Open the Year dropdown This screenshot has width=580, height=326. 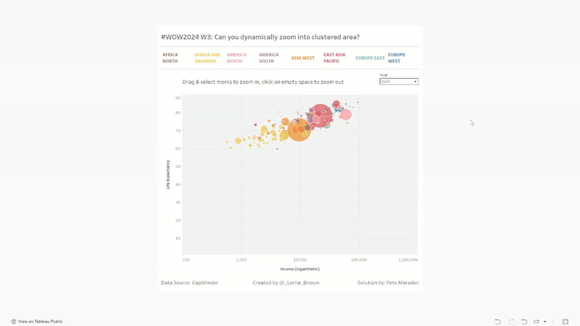(x=399, y=82)
